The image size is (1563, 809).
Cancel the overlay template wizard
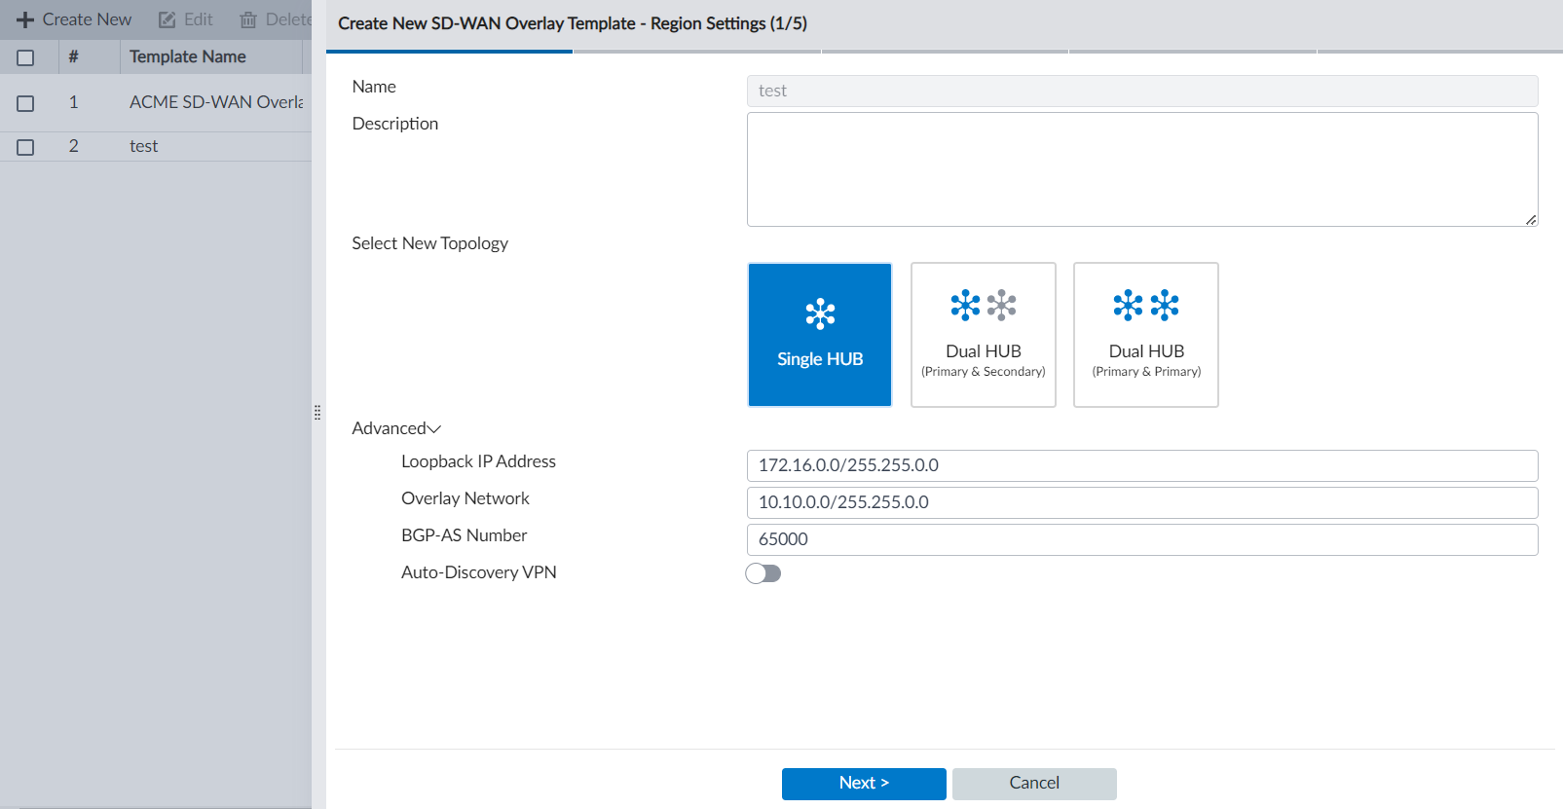point(1034,784)
